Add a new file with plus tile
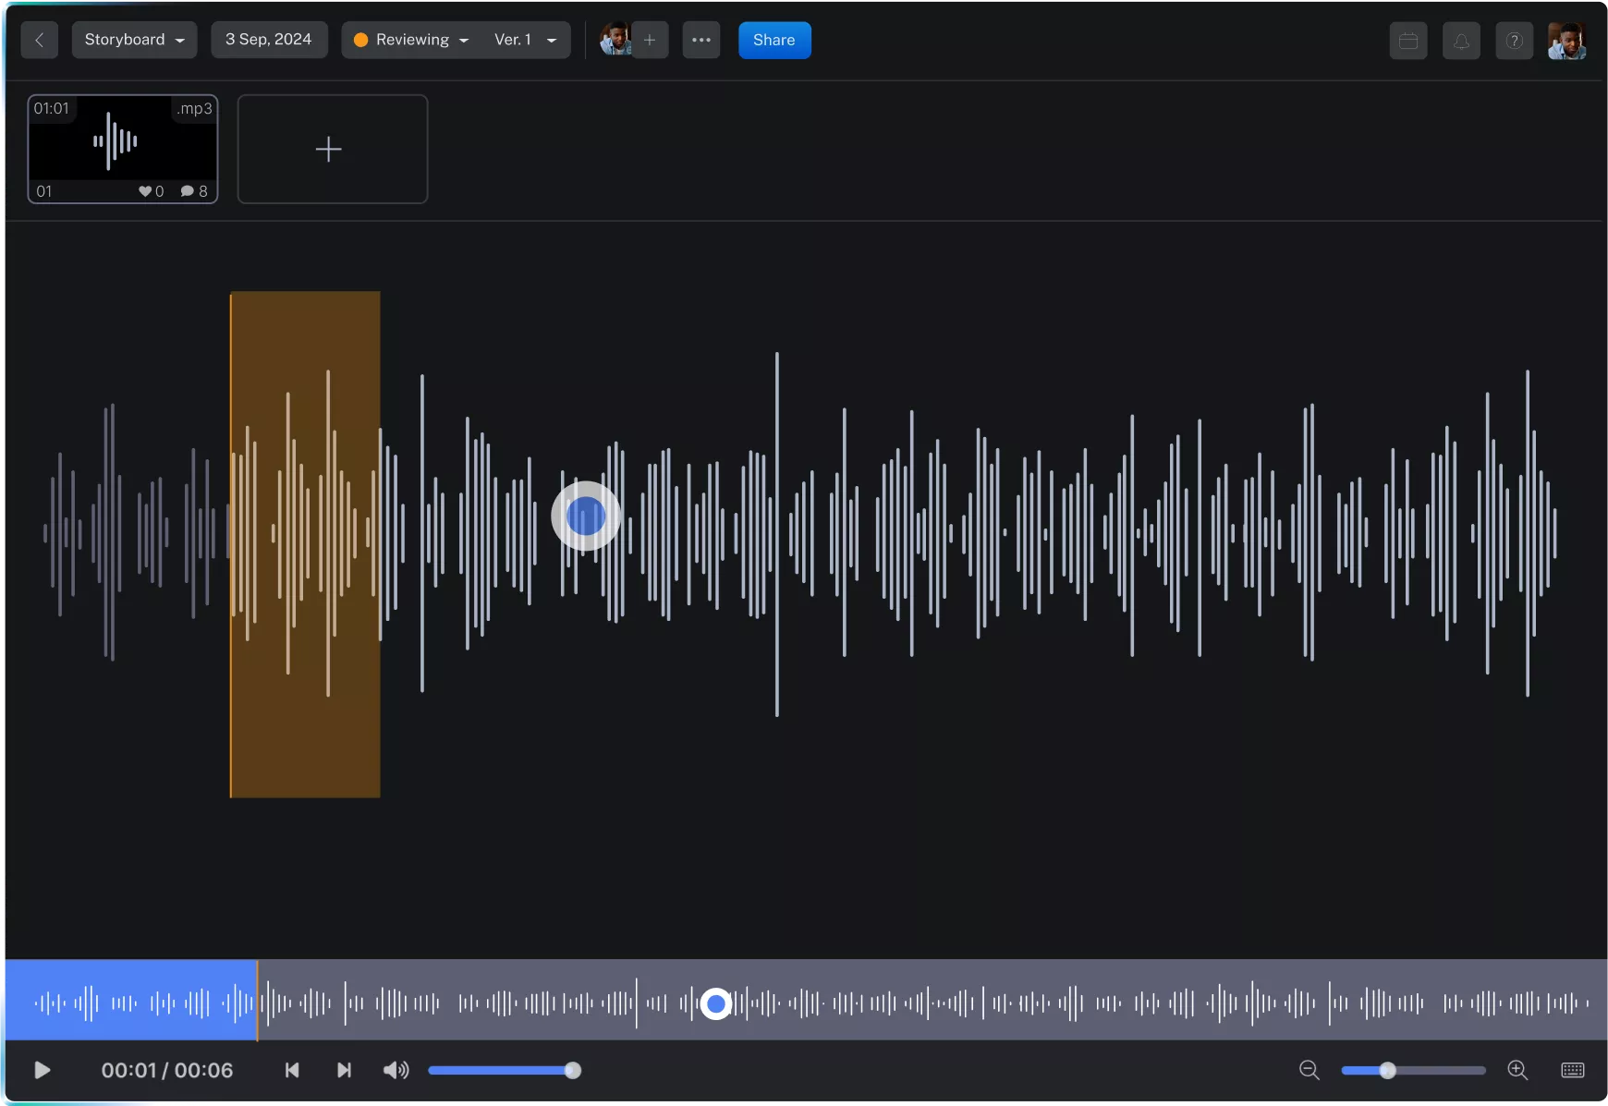Screen dimensions: 1608x1106 click(332, 149)
